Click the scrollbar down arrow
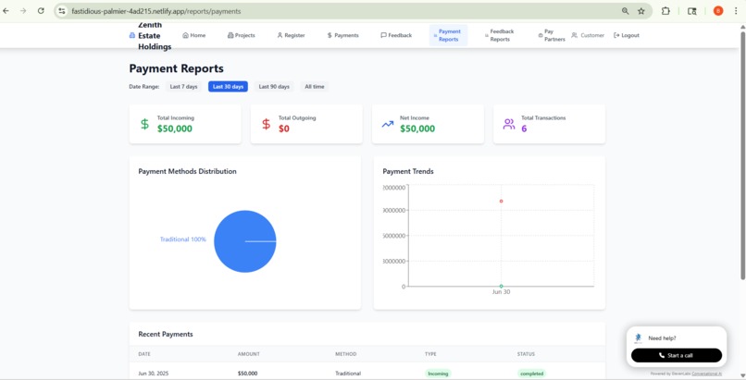746x380 pixels. [x=742, y=375]
